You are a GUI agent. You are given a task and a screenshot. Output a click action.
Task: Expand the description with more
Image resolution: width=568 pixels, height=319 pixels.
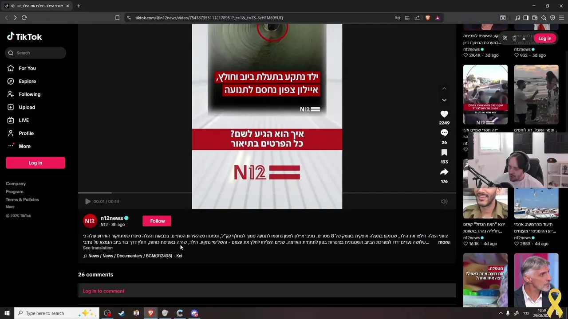[444, 242]
